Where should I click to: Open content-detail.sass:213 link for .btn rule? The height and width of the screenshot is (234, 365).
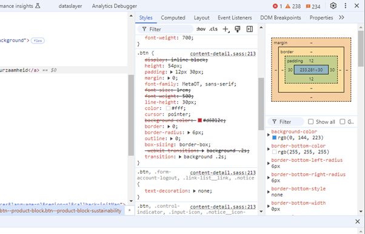point(223,54)
